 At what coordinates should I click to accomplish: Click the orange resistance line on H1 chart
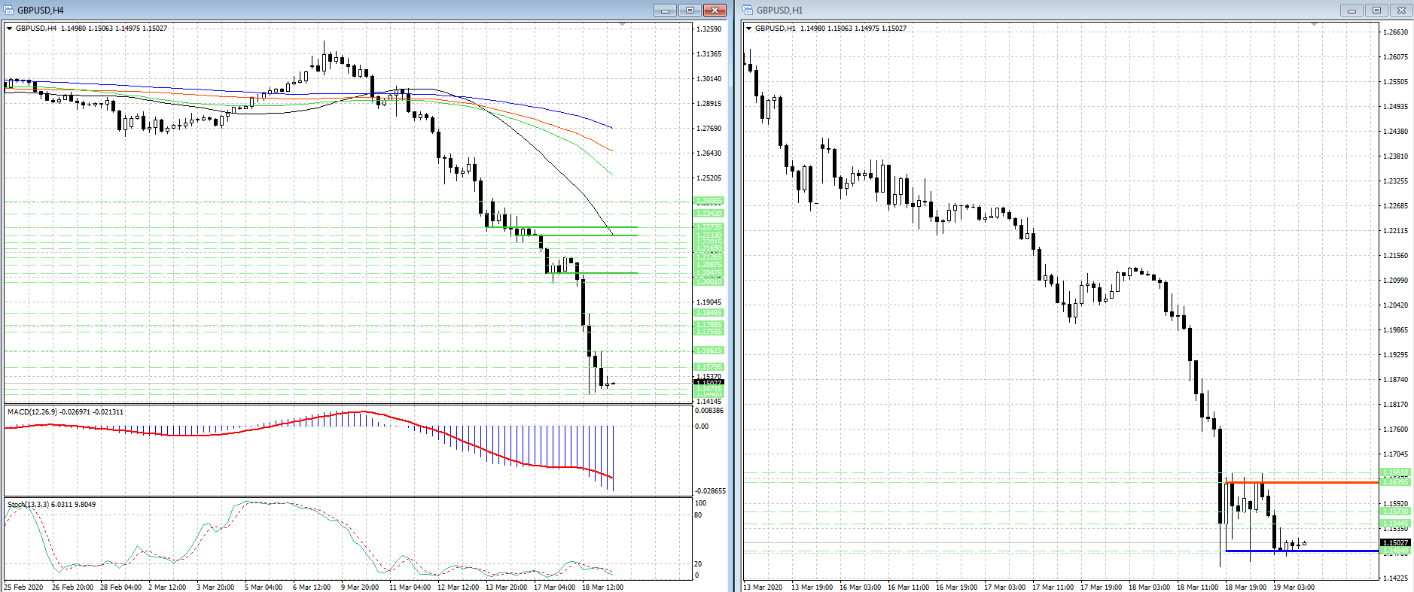pyautogui.click(x=1303, y=482)
